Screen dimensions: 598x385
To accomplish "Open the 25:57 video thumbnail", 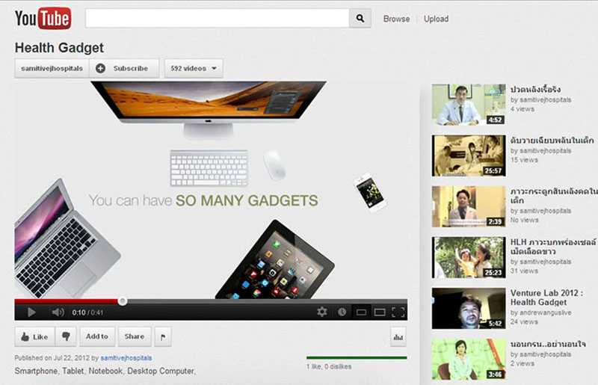I will pos(469,155).
